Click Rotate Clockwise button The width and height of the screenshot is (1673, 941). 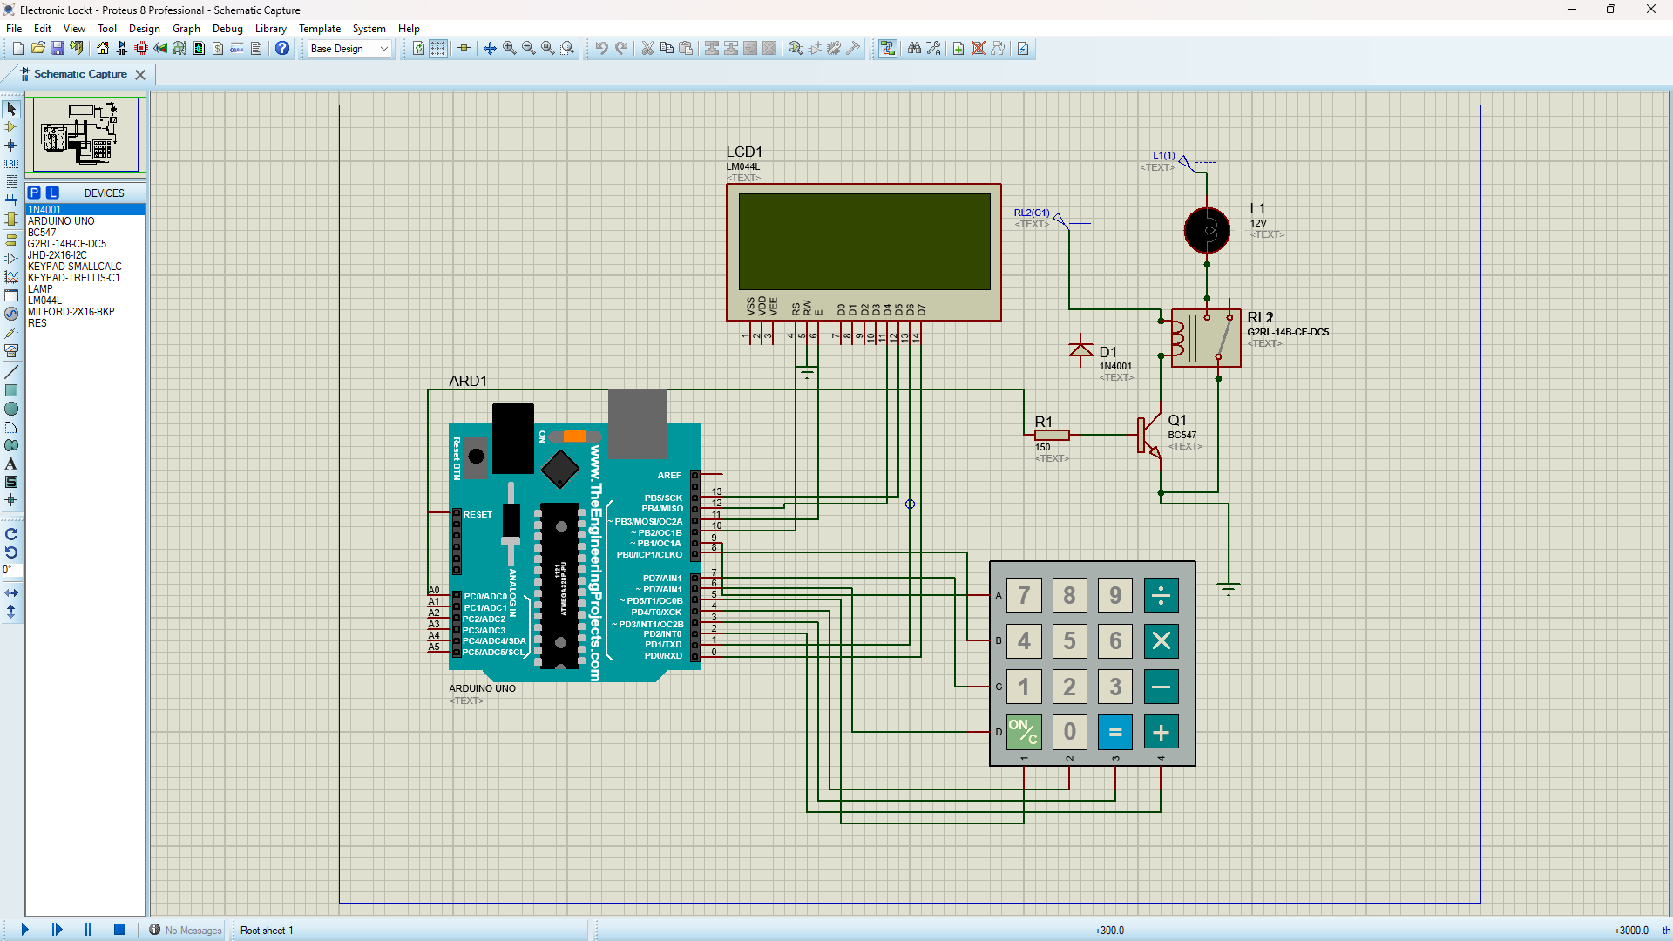11,534
